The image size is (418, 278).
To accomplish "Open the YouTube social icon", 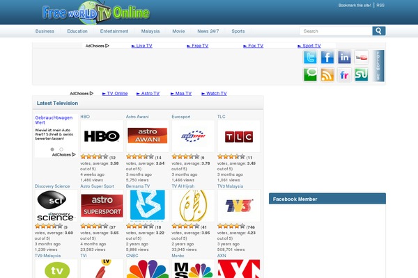I will click(x=362, y=57).
